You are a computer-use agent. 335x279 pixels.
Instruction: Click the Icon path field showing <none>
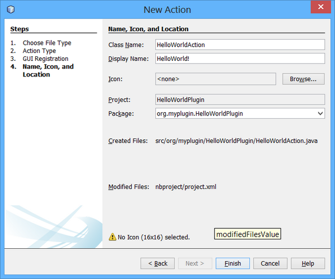click(216, 79)
